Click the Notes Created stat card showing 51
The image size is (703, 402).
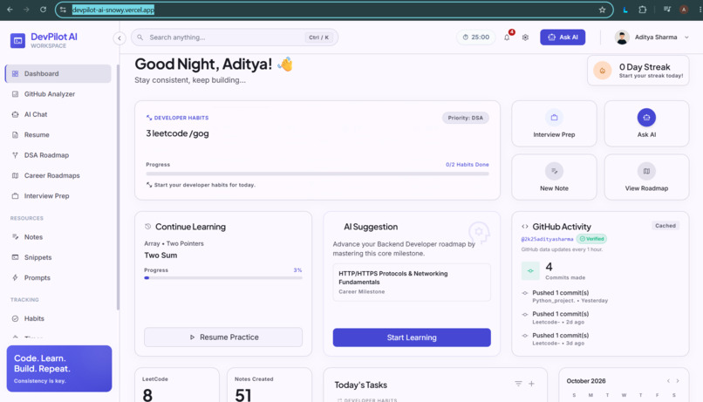[x=270, y=385]
